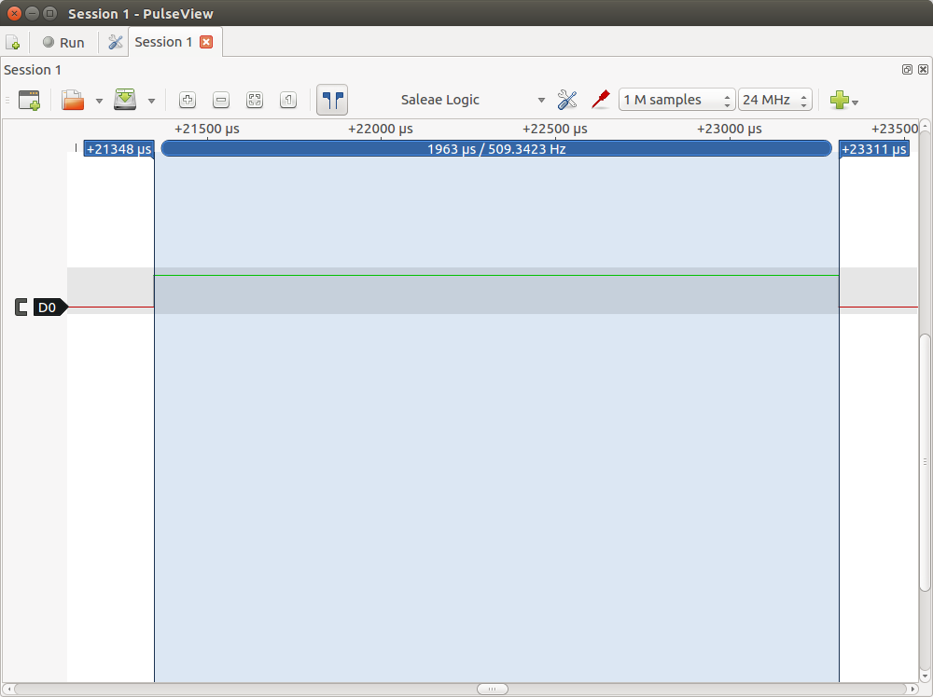This screenshot has width=933, height=697.
Task: Select the D0 channel label
Action: tap(50, 307)
